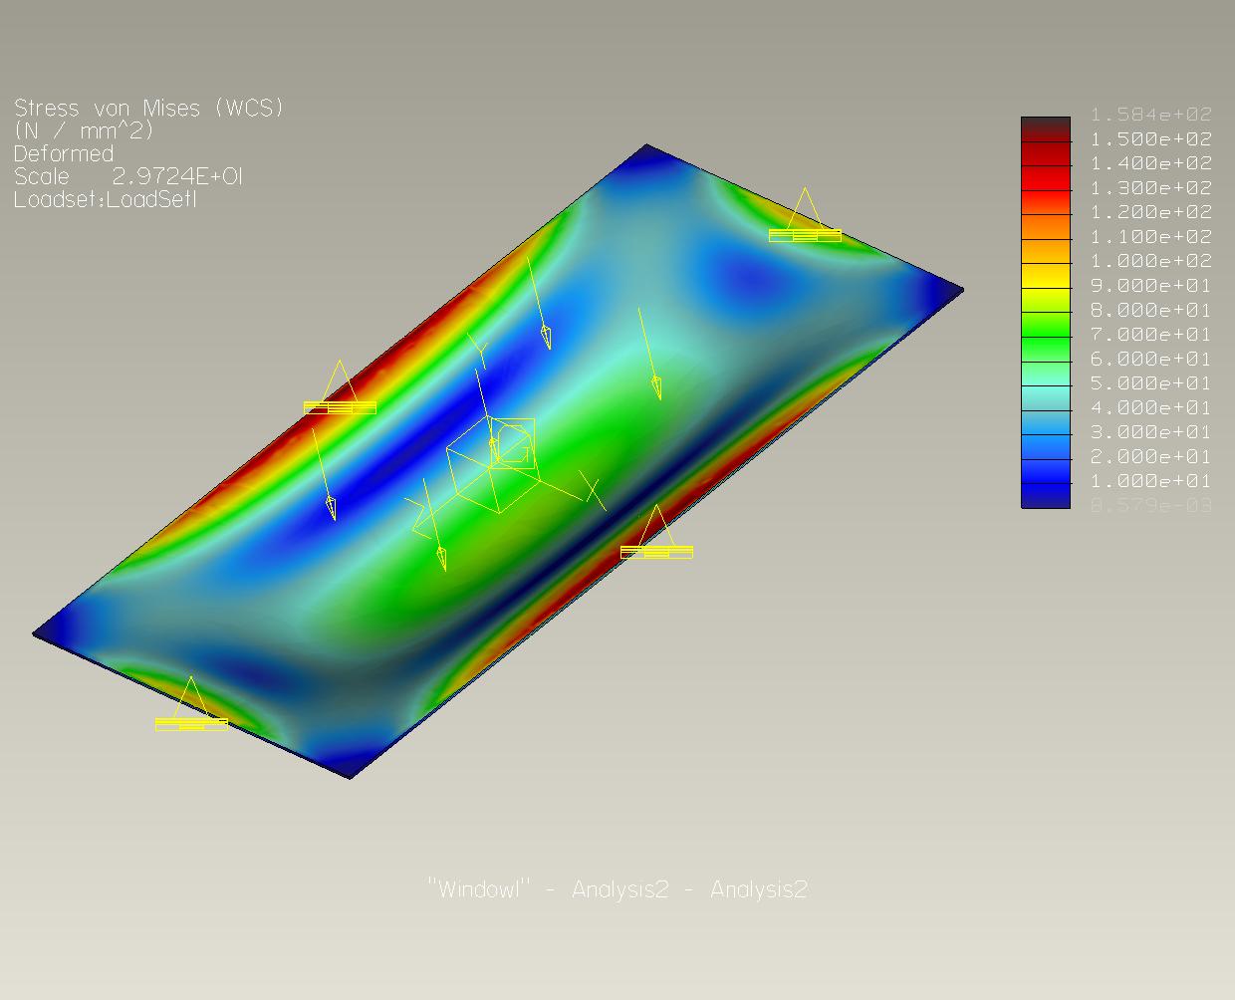Screen dimensions: 1235x1000
Task: Click the orange legend band below 1.200e+02
Action: click(1046, 225)
